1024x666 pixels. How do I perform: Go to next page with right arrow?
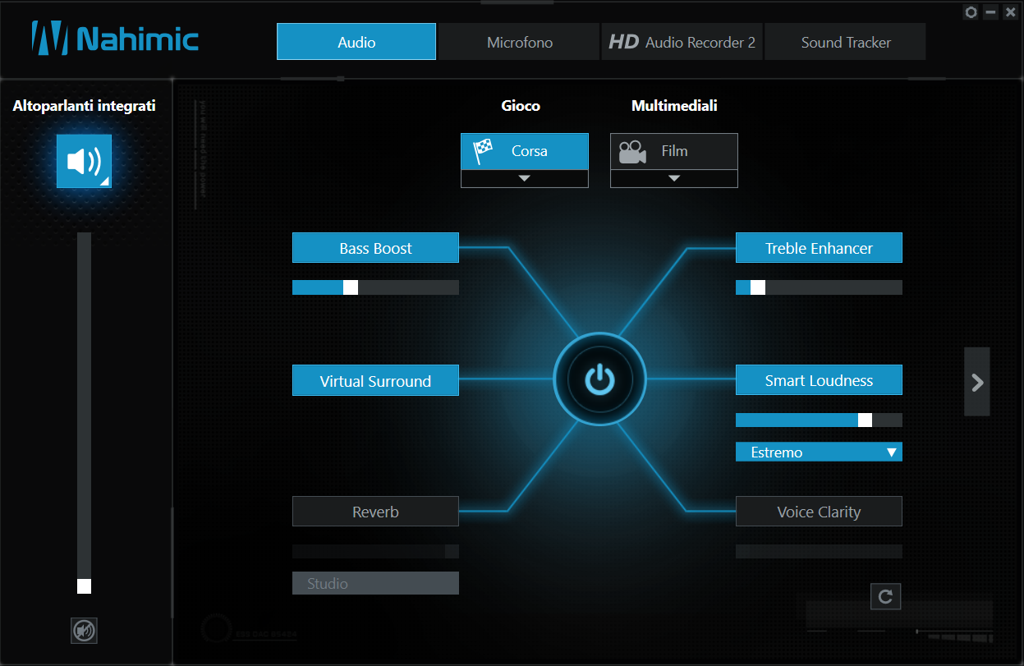[976, 382]
